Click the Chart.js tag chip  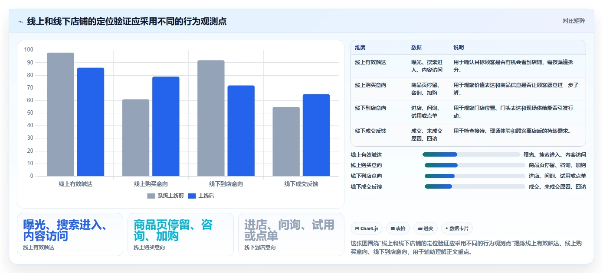[x=367, y=228]
